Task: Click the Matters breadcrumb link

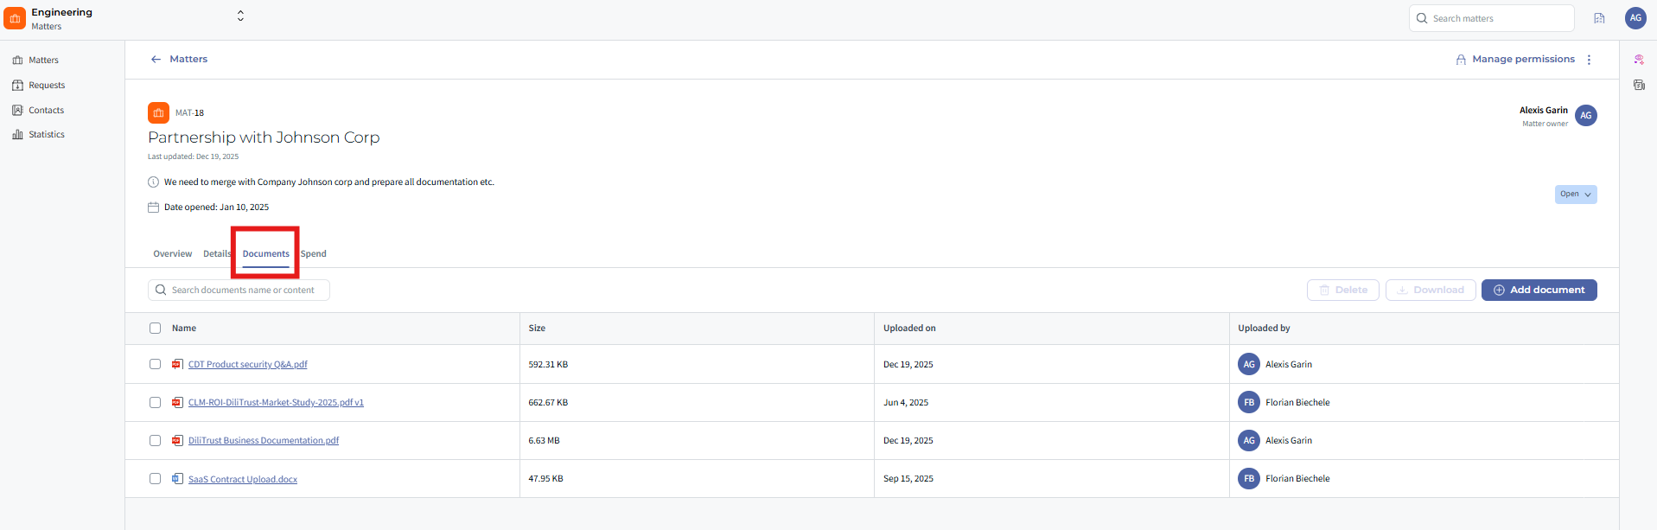Action: click(x=188, y=60)
